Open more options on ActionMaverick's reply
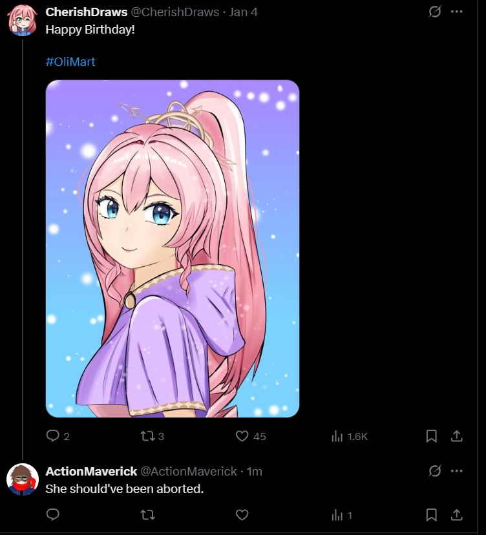The height and width of the screenshot is (535, 486). [x=457, y=471]
